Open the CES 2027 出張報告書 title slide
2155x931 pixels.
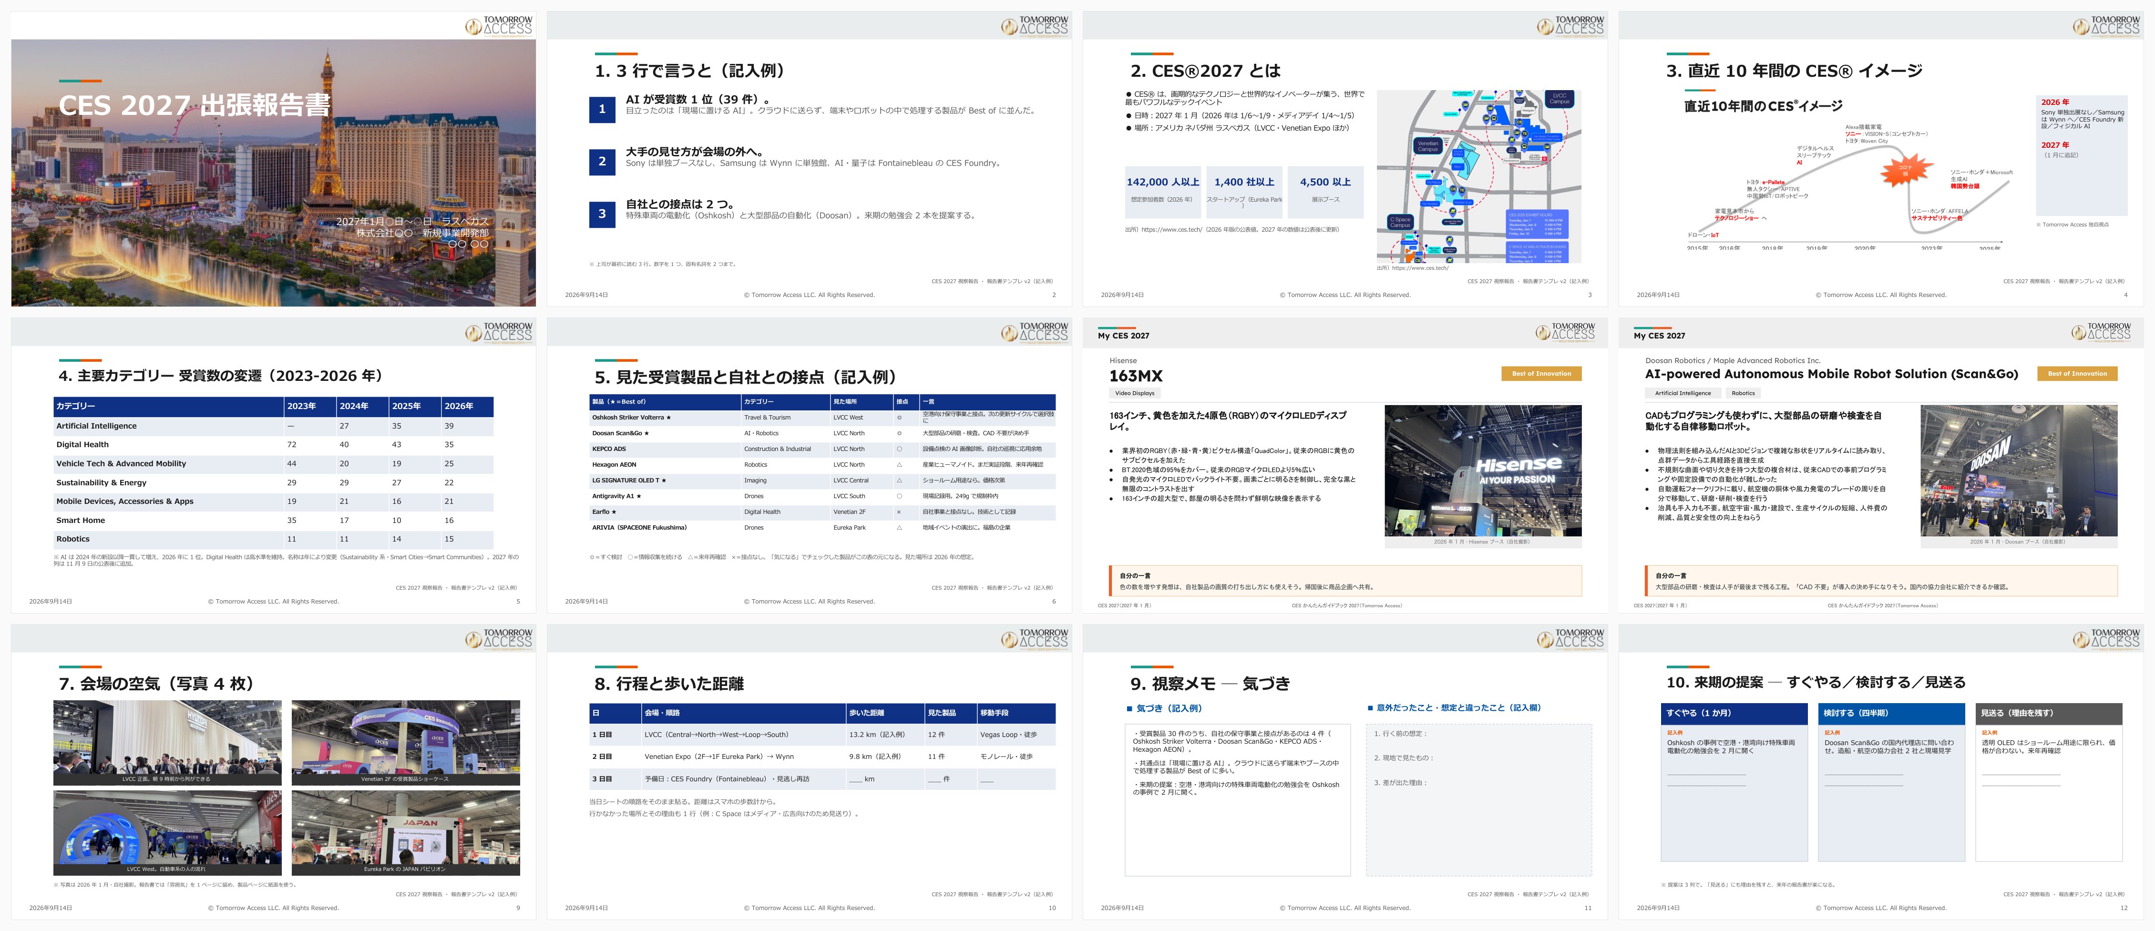click(x=274, y=159)
